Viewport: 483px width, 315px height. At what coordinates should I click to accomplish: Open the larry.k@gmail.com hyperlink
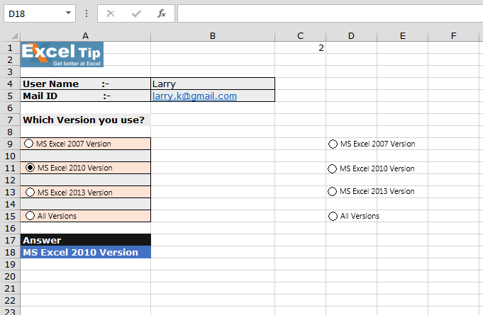point(194,96)
